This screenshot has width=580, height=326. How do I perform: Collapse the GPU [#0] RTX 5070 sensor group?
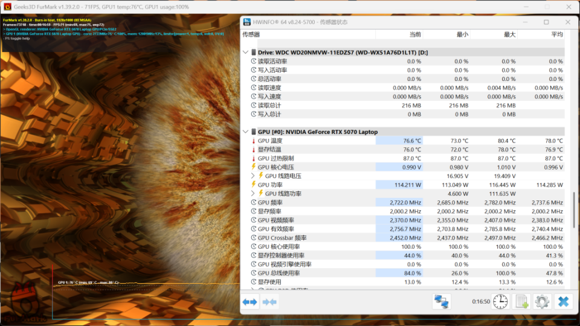coord(246,132)
